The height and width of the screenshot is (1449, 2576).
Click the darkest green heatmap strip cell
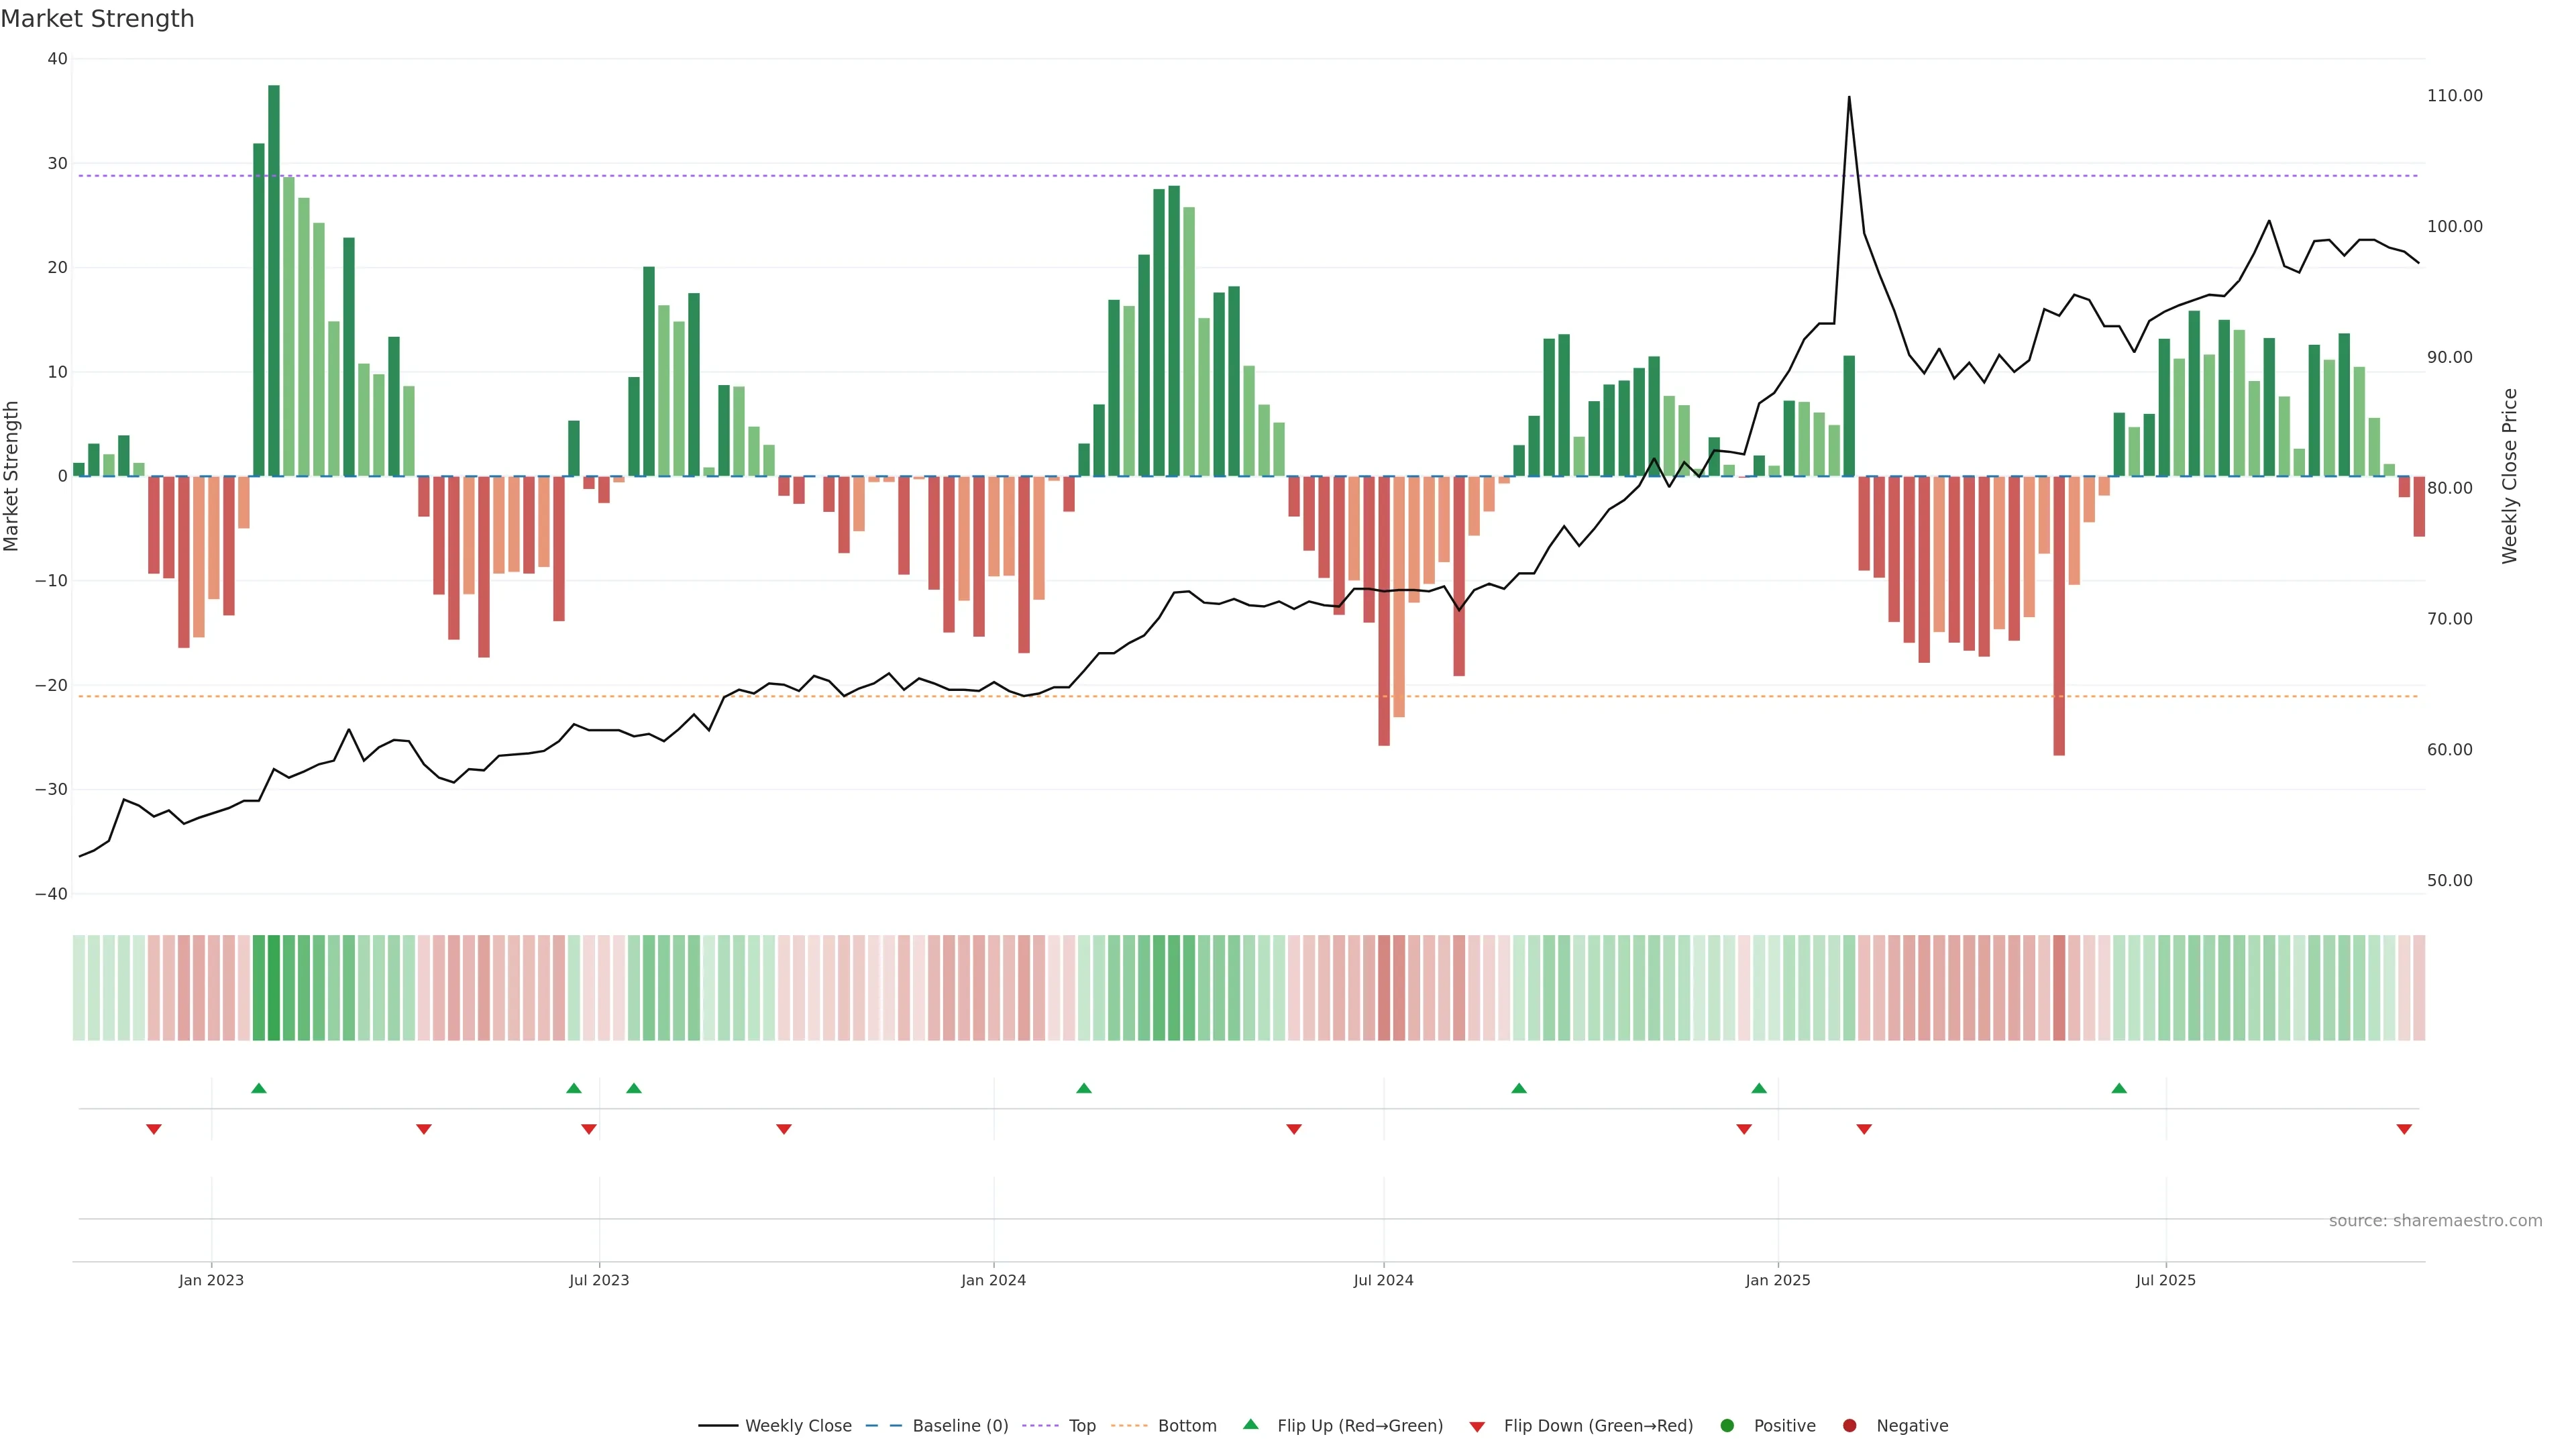[x=274, y=988]
